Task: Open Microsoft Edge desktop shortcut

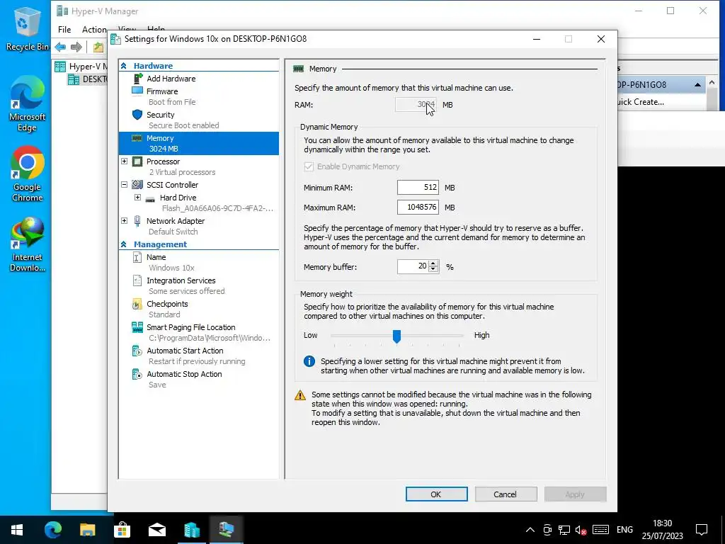Action: (x=27, y=104)
